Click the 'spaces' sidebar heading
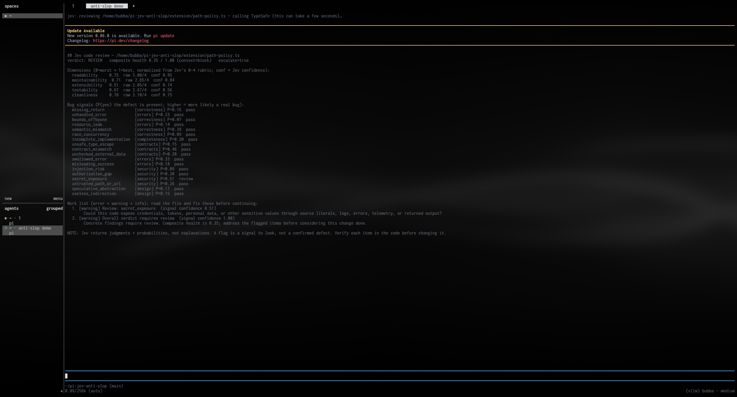This screenshot has width=737, height=397. click(12, 6)
